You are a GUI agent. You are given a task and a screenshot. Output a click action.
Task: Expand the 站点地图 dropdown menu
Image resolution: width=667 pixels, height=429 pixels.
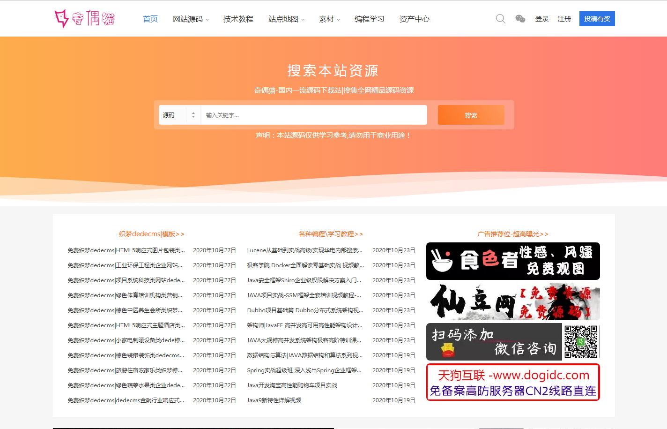pos(286,19)
